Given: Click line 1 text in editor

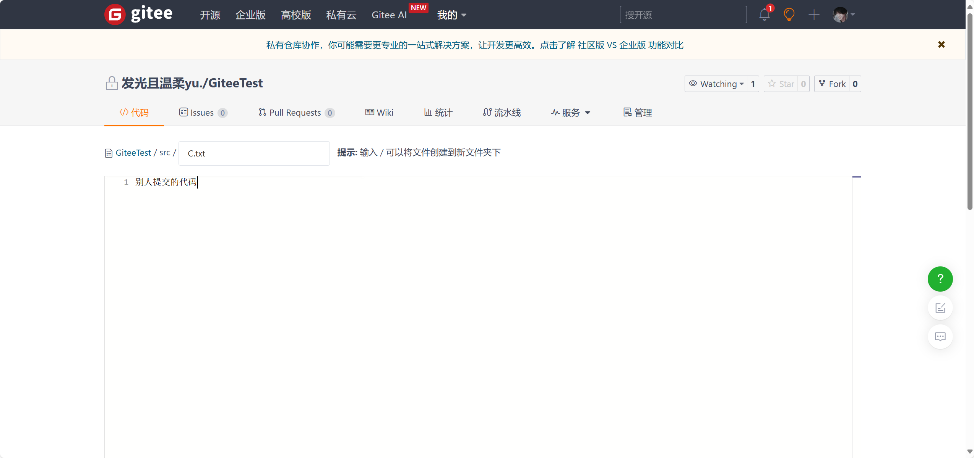Looking at the screenshot, I should pyautogui.click(x=166, y=182).
